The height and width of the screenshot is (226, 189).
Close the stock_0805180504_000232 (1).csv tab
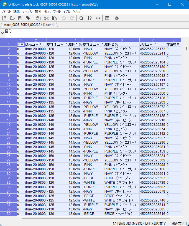tap(53, 25)
